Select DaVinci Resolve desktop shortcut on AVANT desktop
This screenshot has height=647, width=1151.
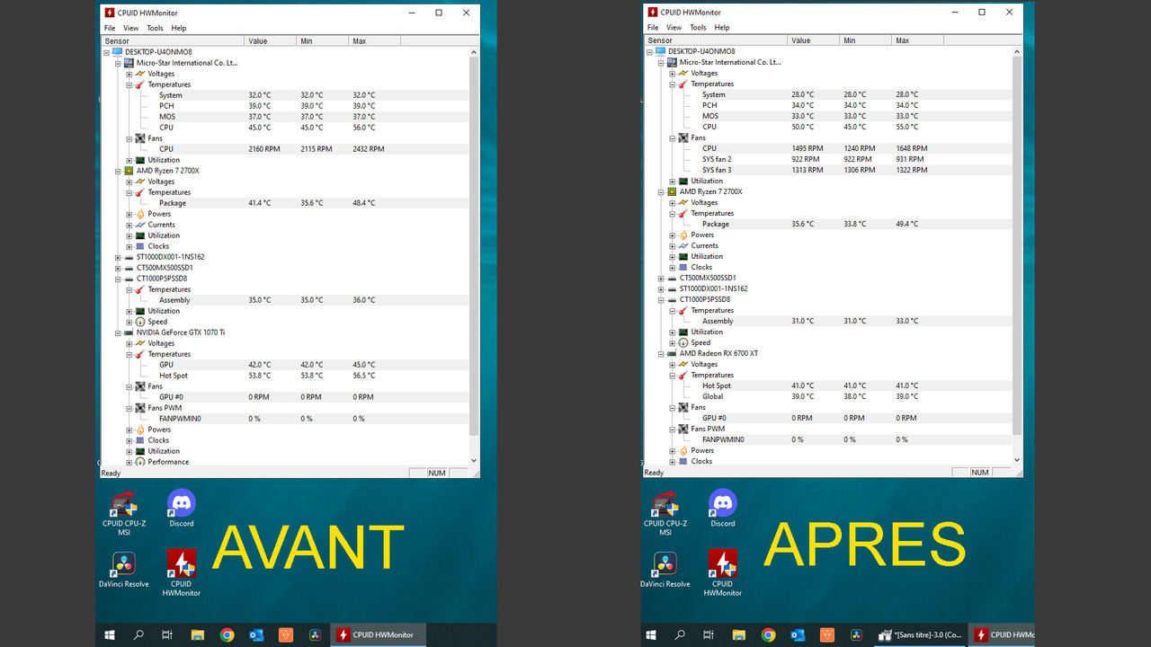(x=124, y=570)
